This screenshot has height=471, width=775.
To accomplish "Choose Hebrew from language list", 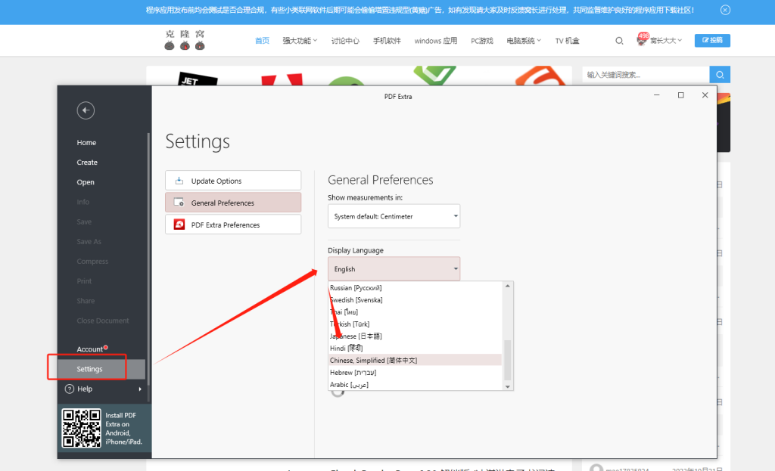I will (416, 372).
